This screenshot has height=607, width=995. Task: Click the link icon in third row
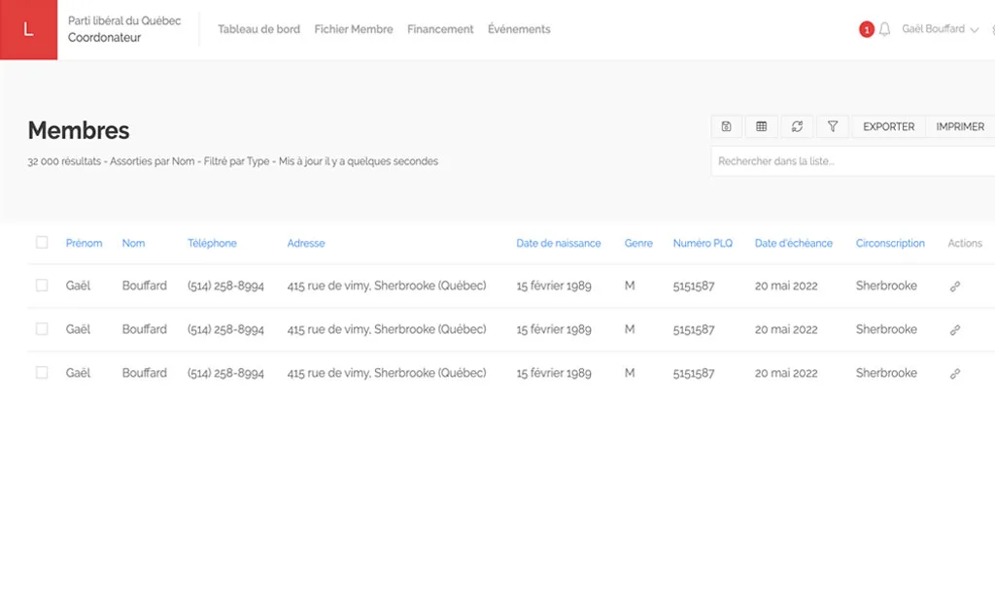click(x=955, y=374)
